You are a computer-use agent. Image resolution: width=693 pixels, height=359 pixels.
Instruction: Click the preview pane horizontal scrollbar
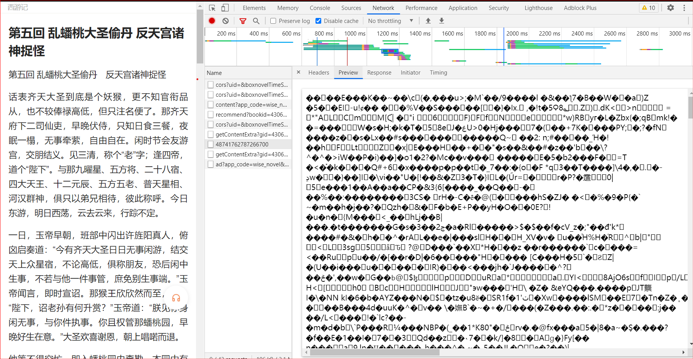coord(375,353)
